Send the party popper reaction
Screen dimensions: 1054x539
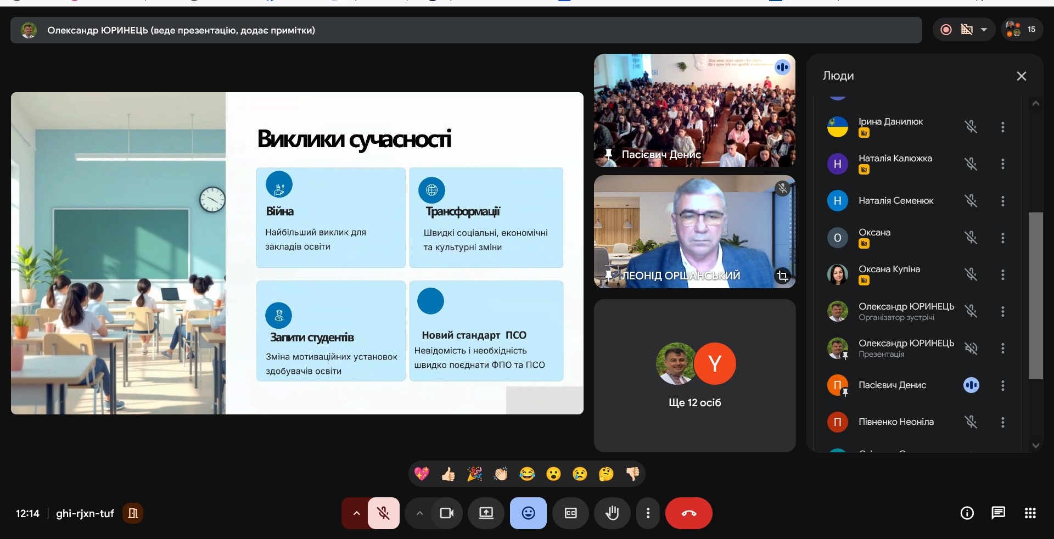point(474,474)
